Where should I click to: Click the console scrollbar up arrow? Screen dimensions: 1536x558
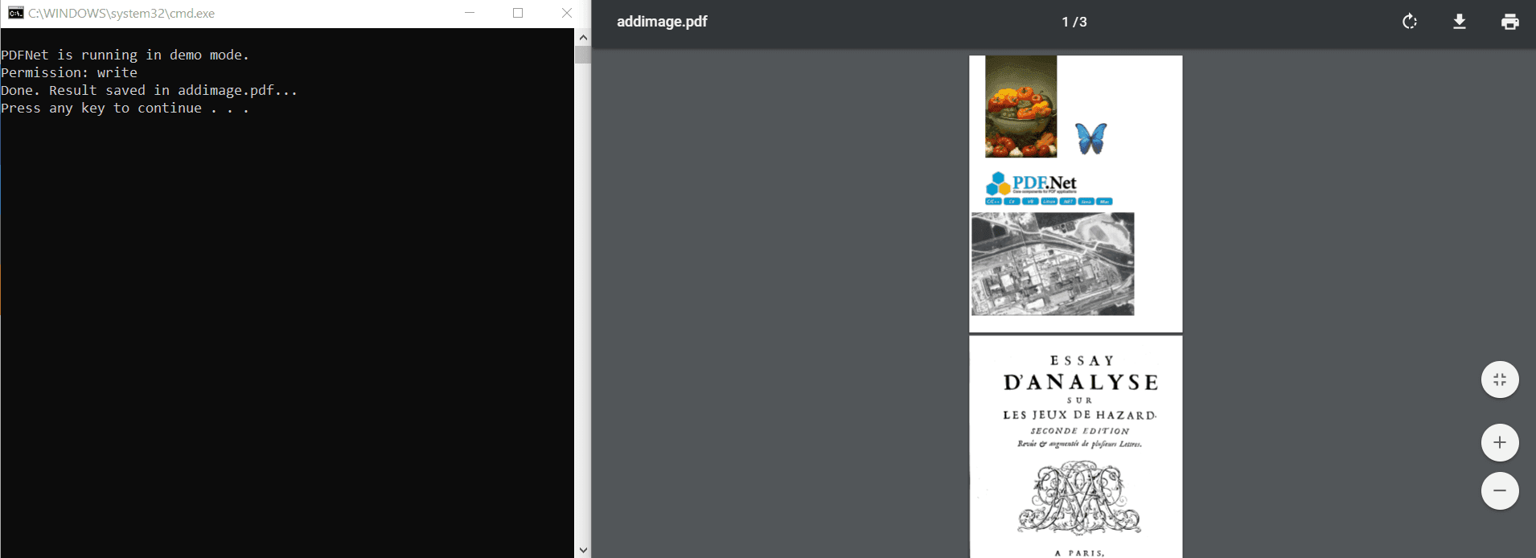click(x=583, y=37)
